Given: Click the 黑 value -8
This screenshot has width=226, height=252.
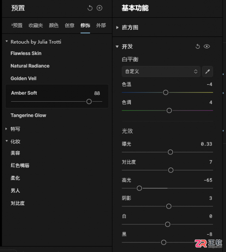Looking at the screenshot, I should pyautogui.click(x=210, y=234).
